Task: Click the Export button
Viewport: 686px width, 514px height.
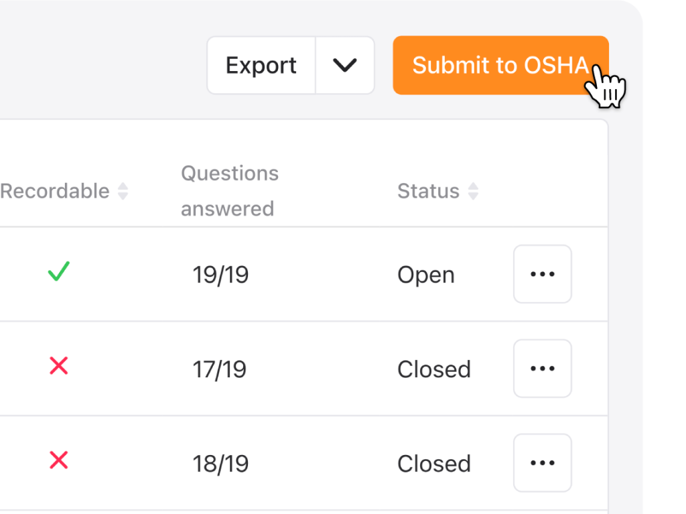Action: click(x=261, y=65)
